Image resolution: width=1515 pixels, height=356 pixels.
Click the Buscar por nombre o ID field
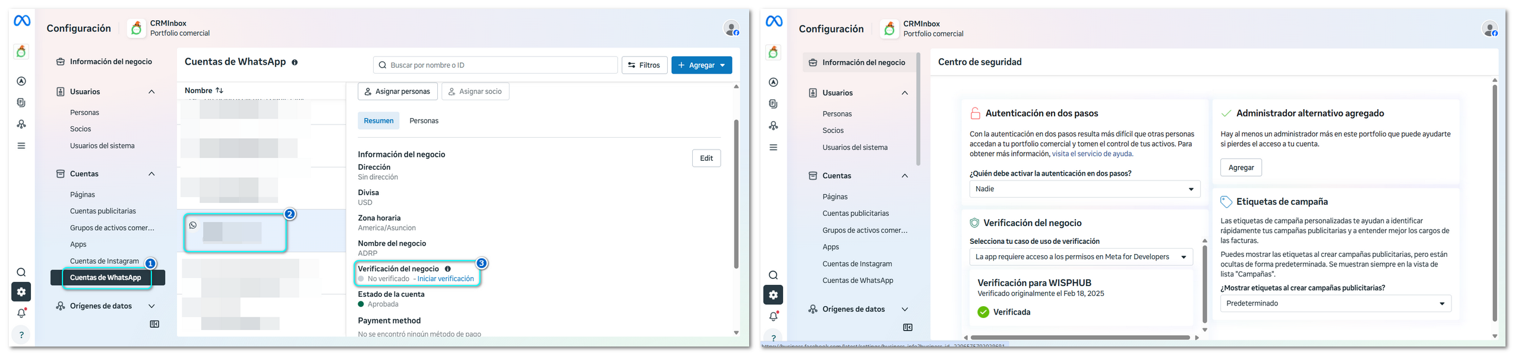pyautogui.click(x=495, y=65)
